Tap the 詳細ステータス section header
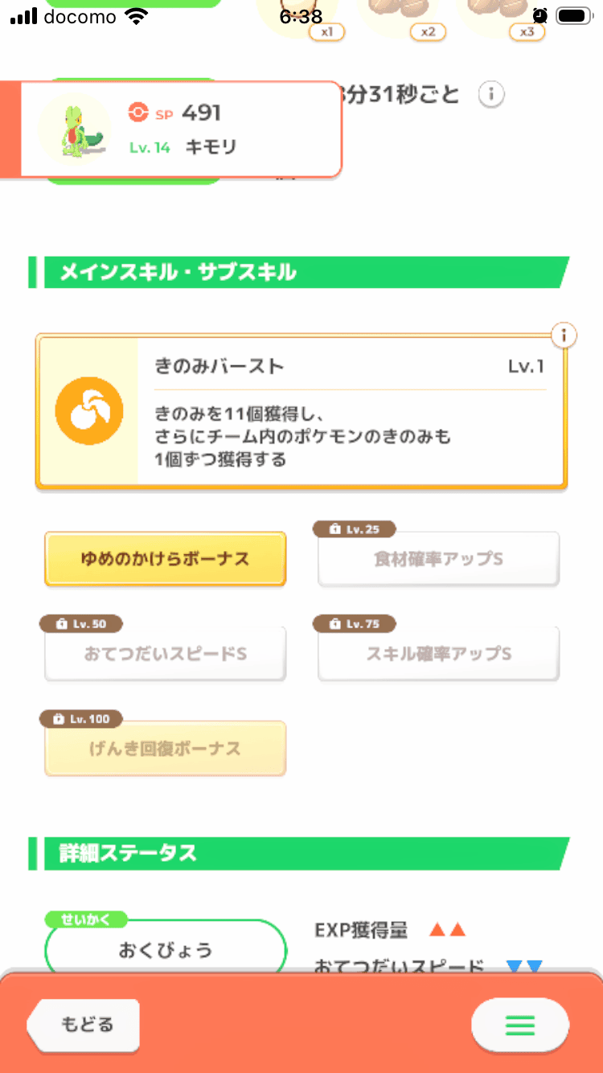Viewport: 603px width, 1073px height. point(297,853)
